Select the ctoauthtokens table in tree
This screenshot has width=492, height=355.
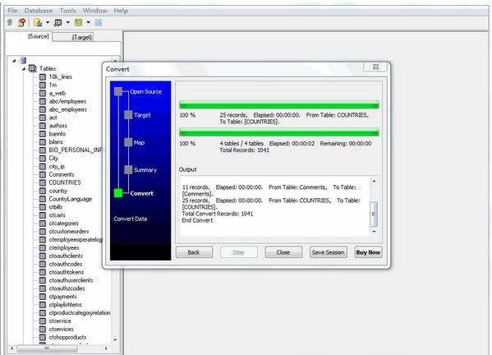click(67, 272)
